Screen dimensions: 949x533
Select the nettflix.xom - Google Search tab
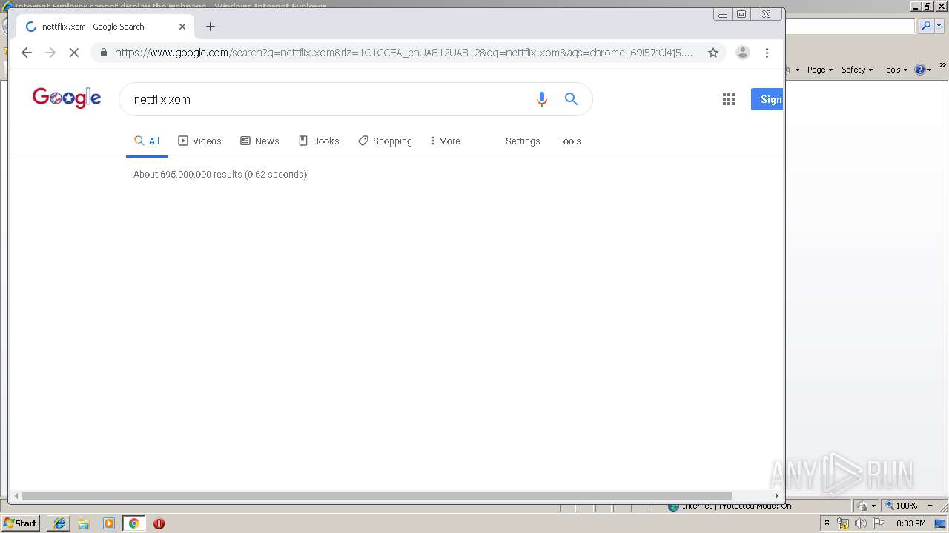[x=105, y=27]
